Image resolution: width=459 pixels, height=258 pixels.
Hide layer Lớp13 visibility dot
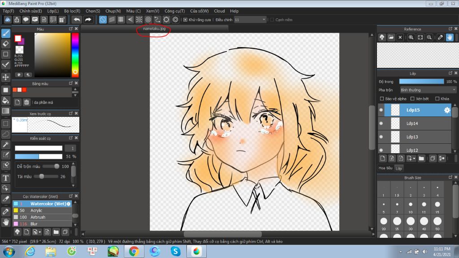(x=381, y=137)
